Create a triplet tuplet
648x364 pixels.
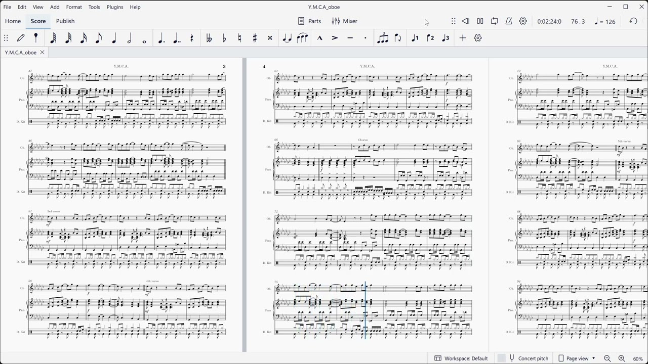(383, 38)
